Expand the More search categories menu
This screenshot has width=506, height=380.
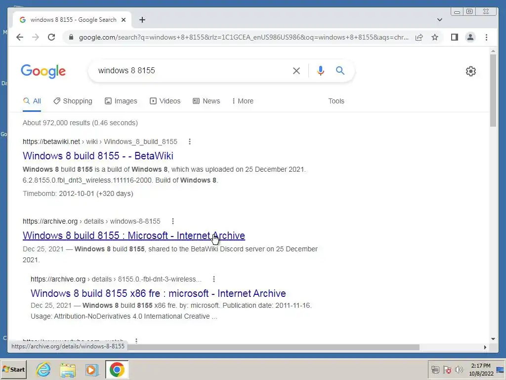(x=243, y=101)
